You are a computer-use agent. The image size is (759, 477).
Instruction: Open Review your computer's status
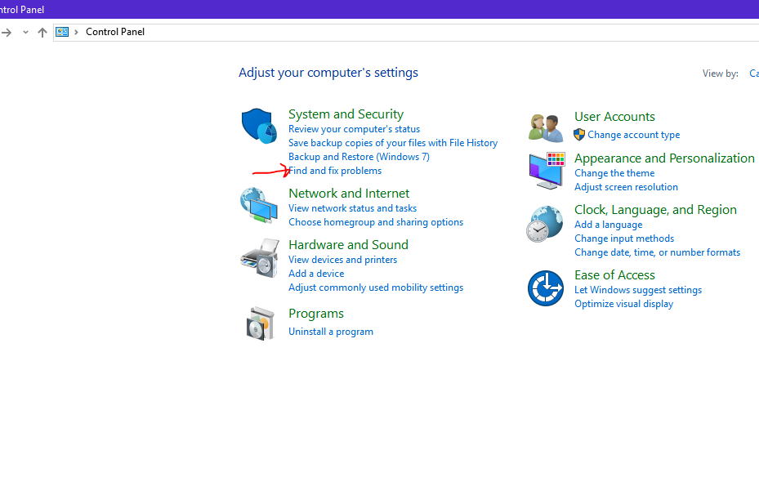click(x=353, y=128)
